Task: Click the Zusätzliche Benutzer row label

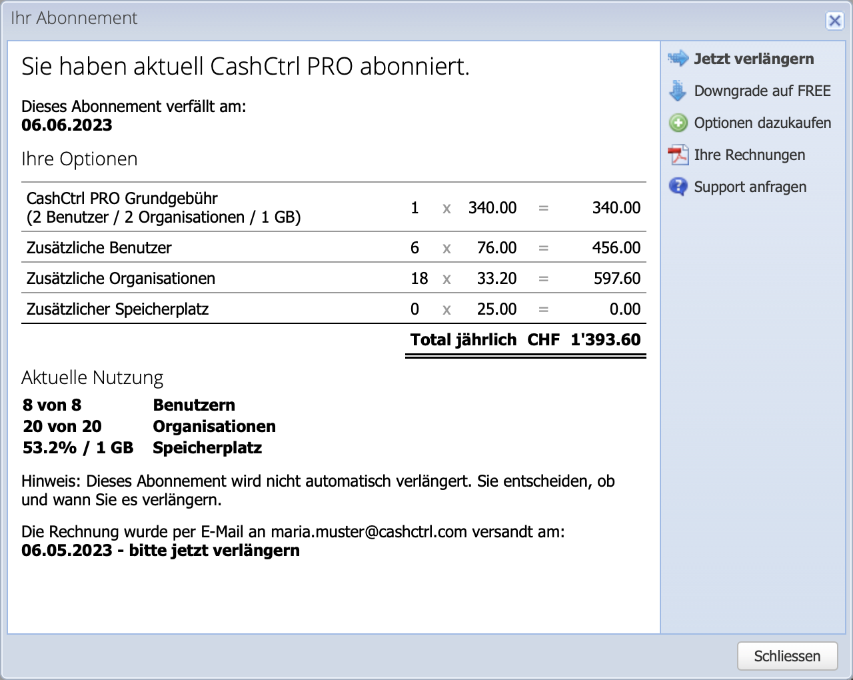Action: [99, 248]
